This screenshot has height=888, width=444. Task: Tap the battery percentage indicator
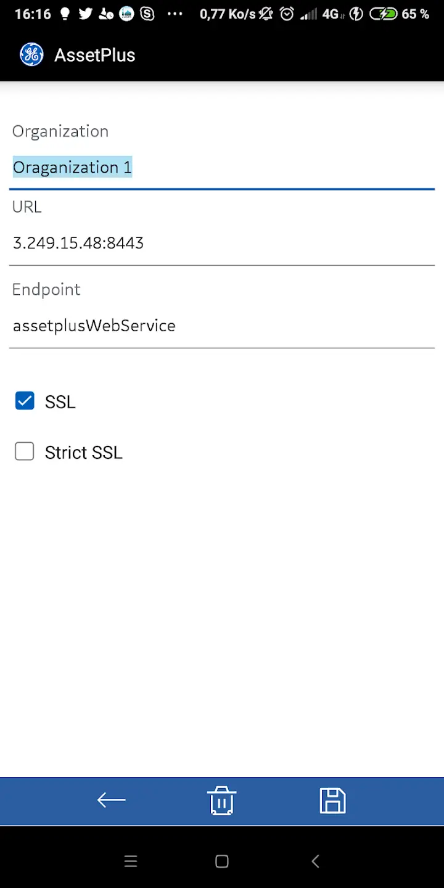click(415, 14)
